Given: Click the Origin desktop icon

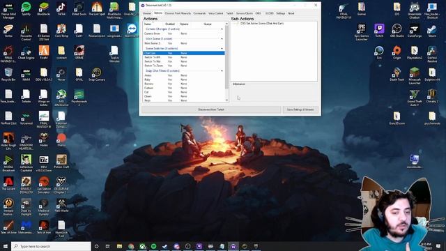Looking at the screenshot, I should click(x=397, y=53).
